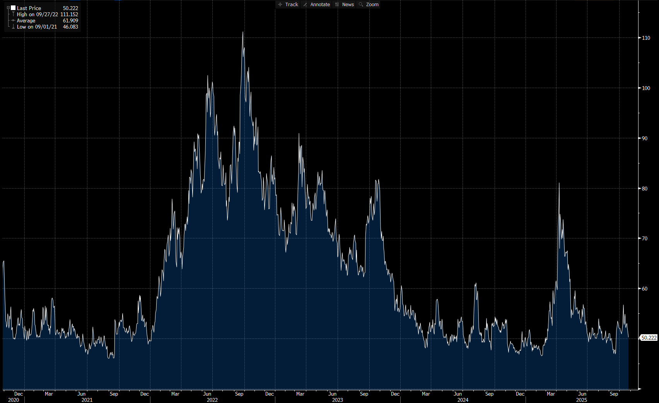This screenshot has width=659, height=403.
Task: Click the 90 price axis label
Action: click(645, 138)
